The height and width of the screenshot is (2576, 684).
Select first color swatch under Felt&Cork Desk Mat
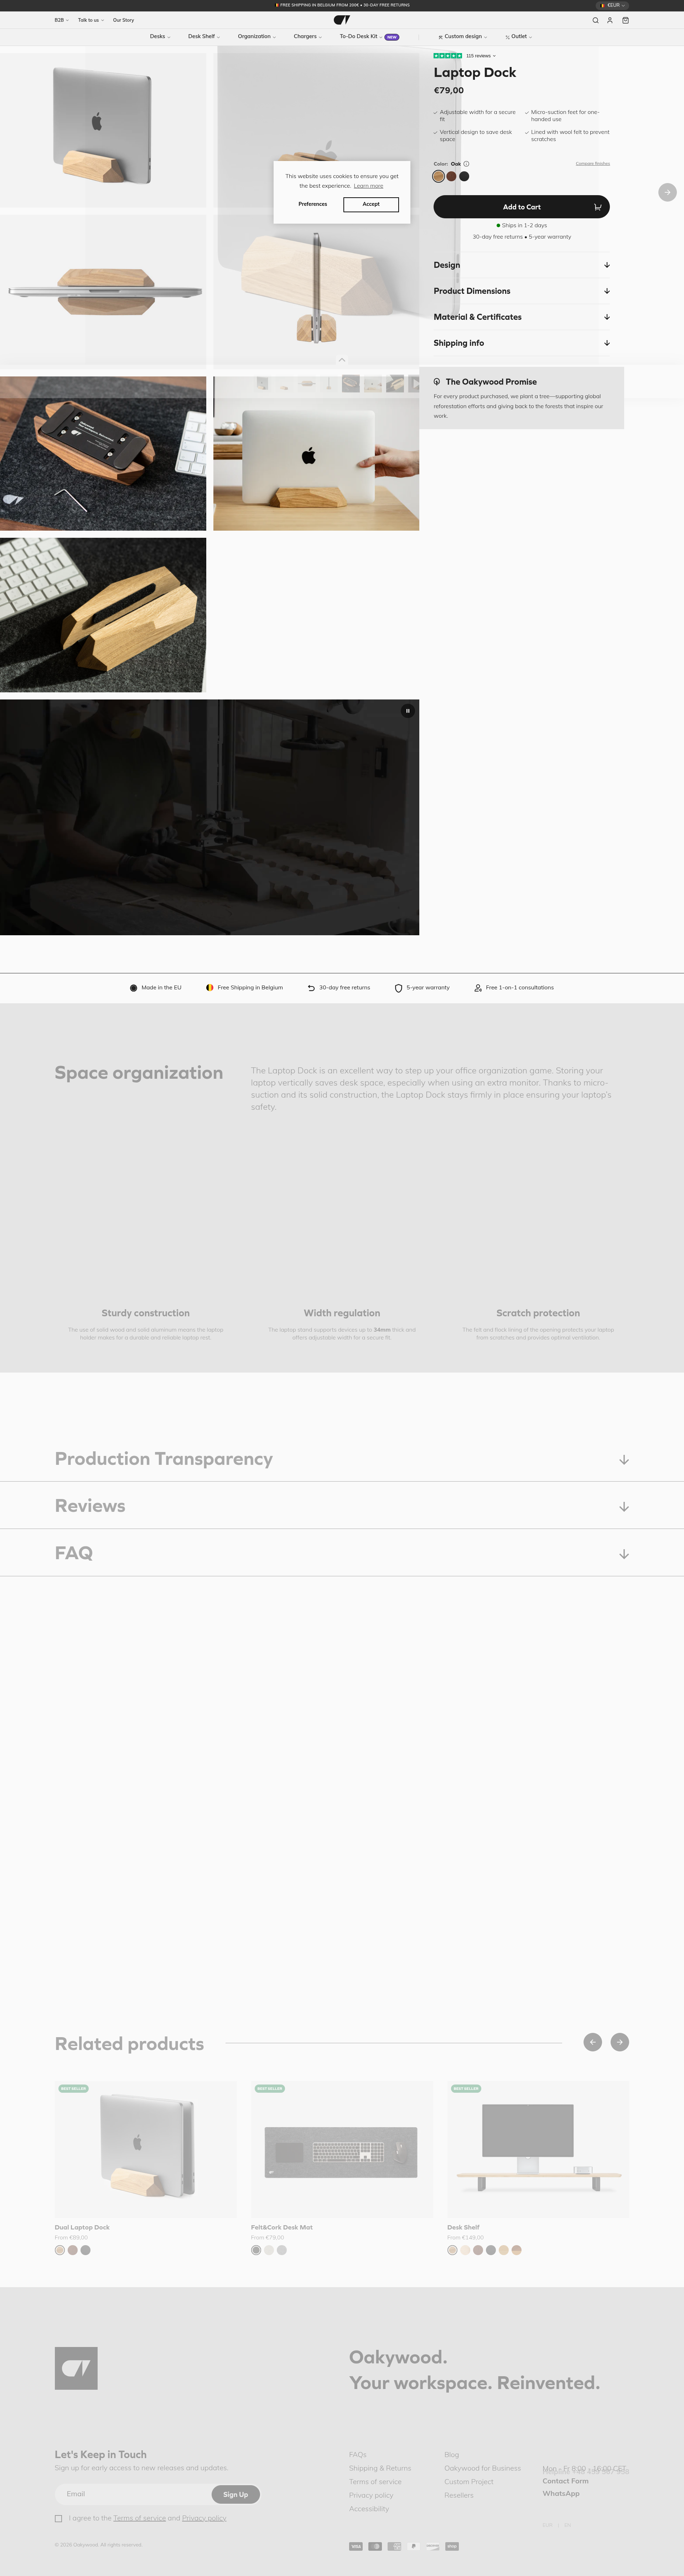click(x=256, y=2250)
